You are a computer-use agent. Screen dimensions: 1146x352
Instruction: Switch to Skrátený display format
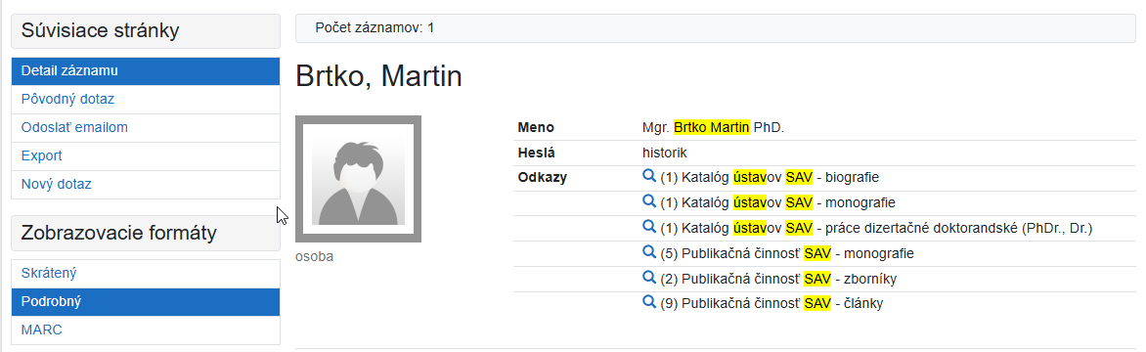(x=146, y=274)
